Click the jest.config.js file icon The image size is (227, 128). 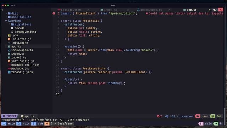(9, 61)
